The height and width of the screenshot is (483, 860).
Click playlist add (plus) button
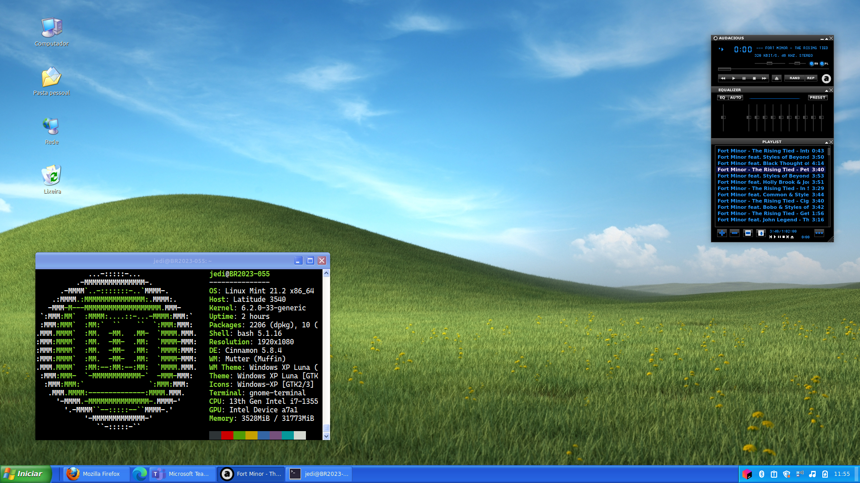coord(722,233)
